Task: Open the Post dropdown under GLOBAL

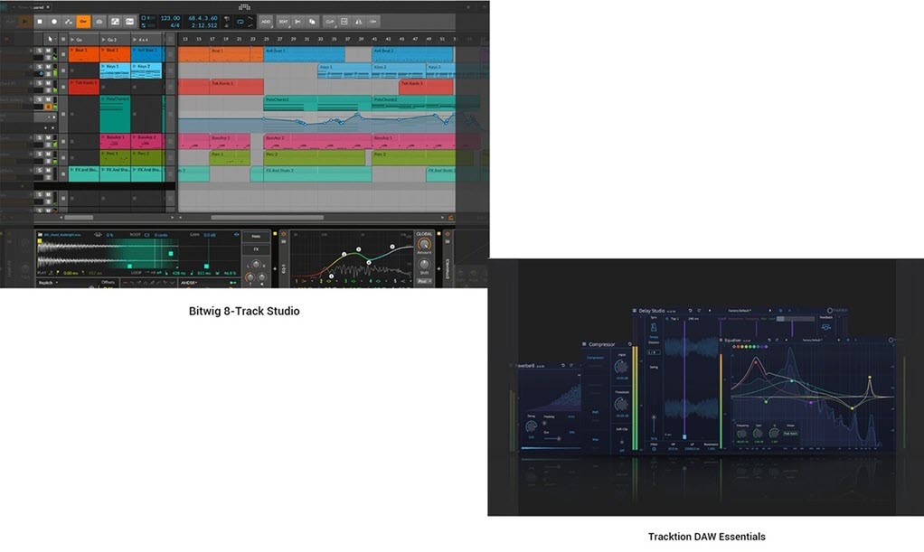Action: (424, 281)
